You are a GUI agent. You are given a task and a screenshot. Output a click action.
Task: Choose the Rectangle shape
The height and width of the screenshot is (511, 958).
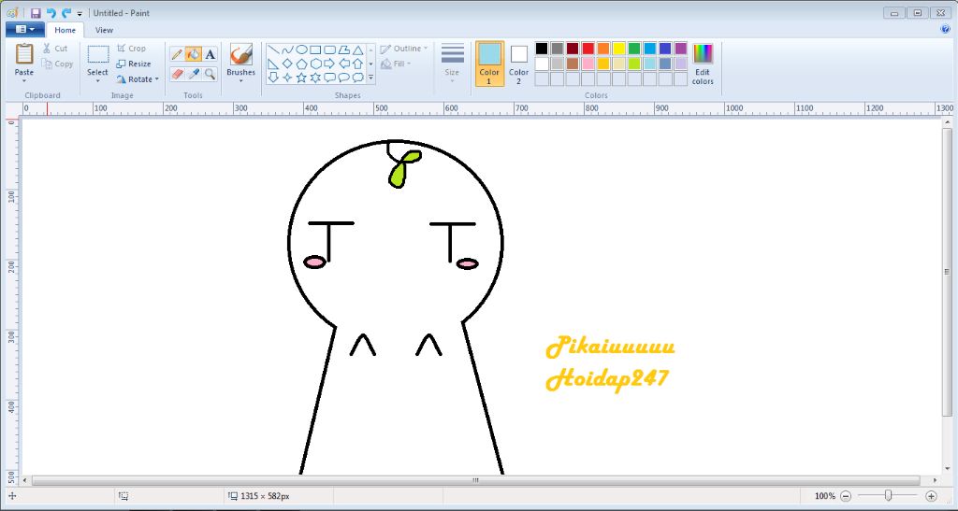point(316,50)
